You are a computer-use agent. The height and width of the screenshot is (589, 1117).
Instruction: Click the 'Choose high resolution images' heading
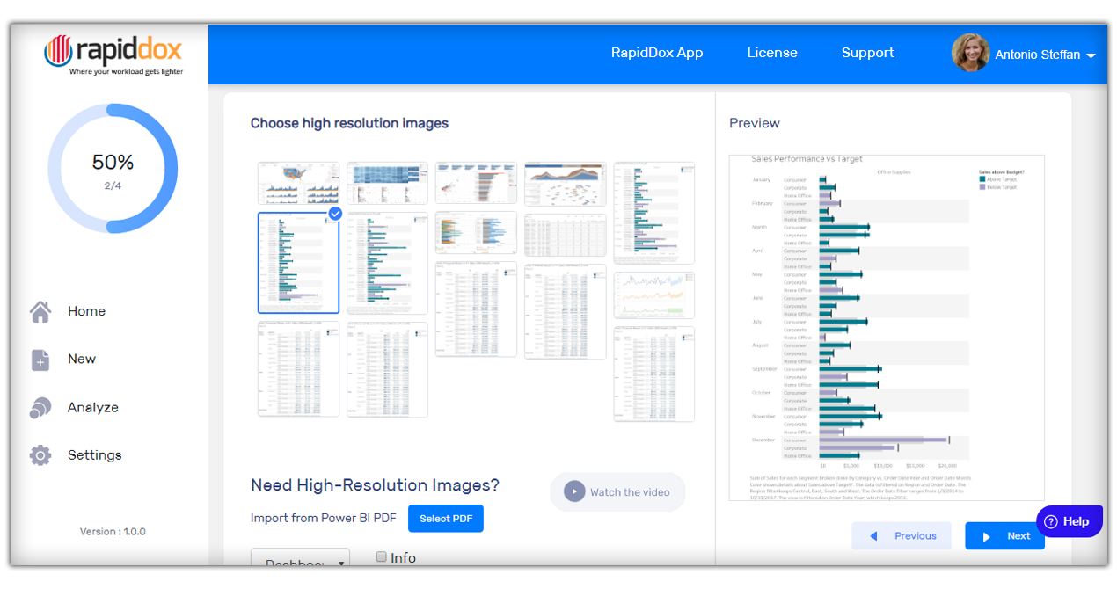click(349, 123)
